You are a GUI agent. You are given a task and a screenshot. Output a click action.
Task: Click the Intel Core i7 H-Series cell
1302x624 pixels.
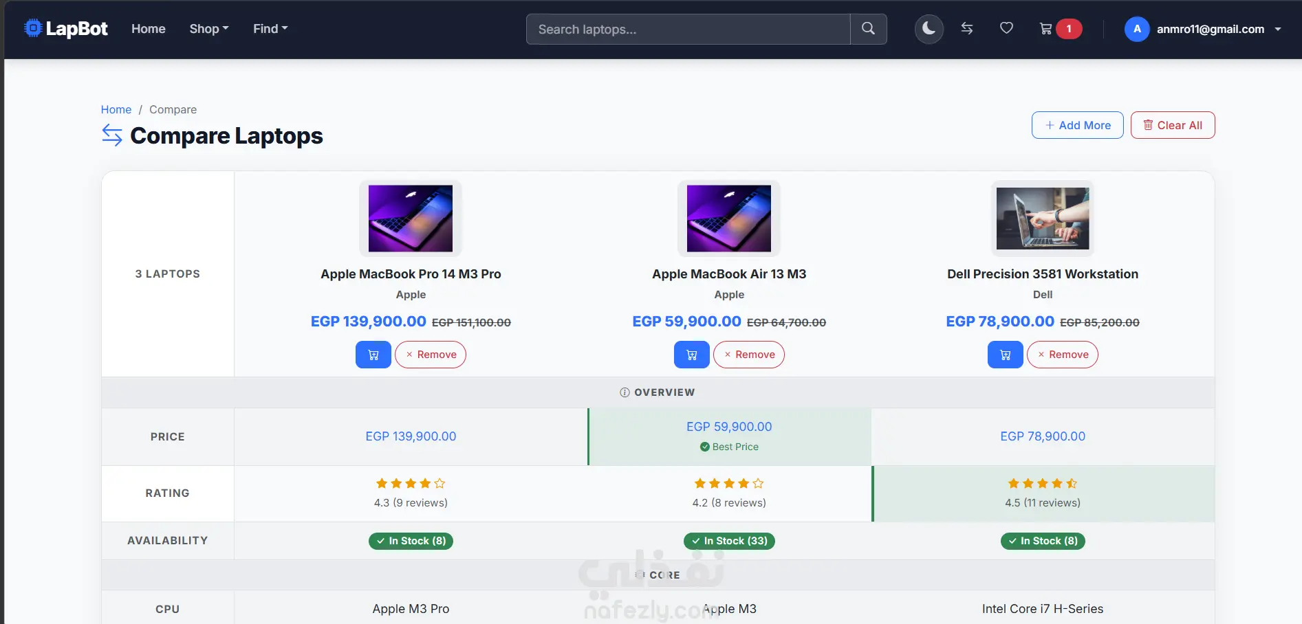tap(1043, 609)
